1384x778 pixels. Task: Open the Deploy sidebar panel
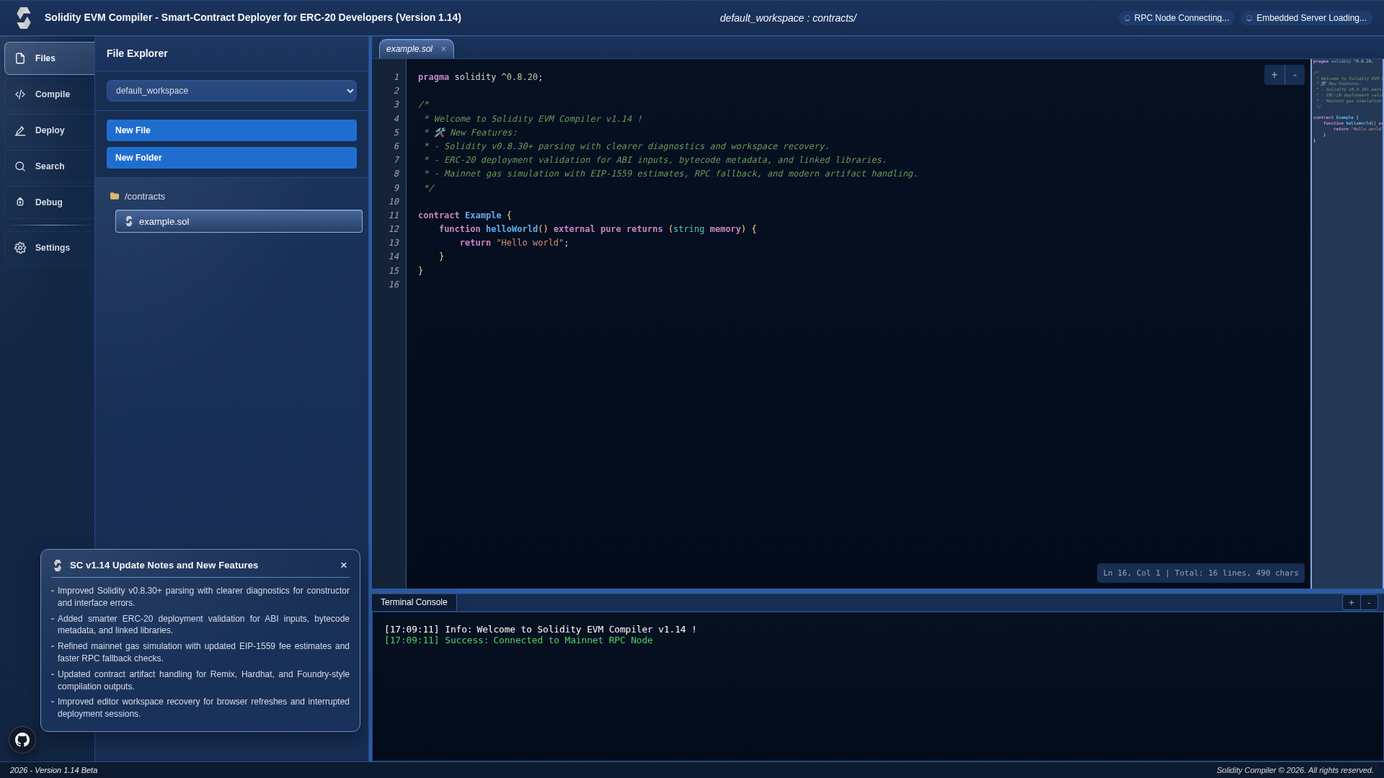[x=49, y=130]
